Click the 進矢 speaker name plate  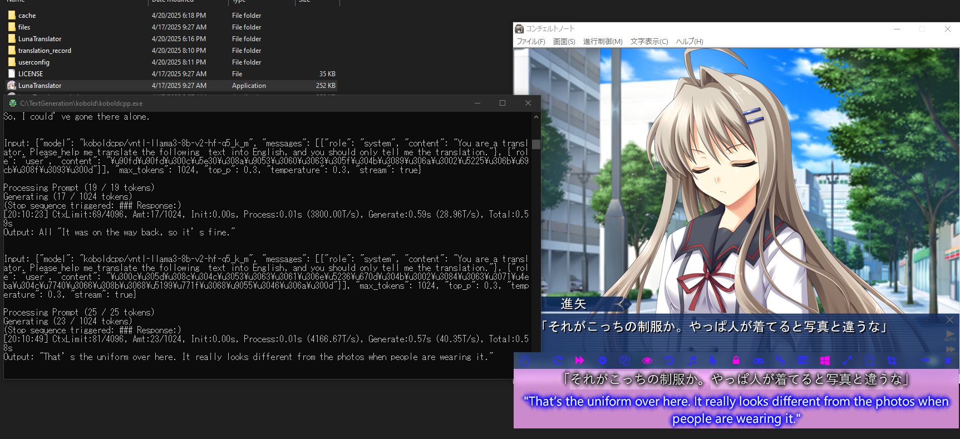(x=574, y=304)
